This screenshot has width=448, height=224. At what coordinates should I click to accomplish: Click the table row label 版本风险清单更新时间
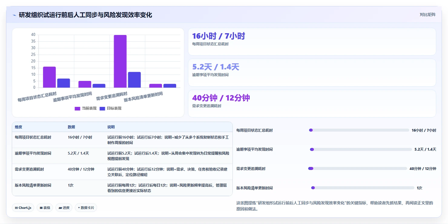pos(33,185)
